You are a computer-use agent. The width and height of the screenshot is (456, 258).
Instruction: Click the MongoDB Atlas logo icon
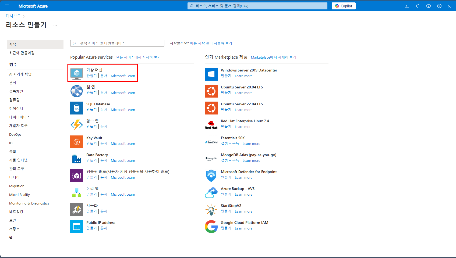211,159
